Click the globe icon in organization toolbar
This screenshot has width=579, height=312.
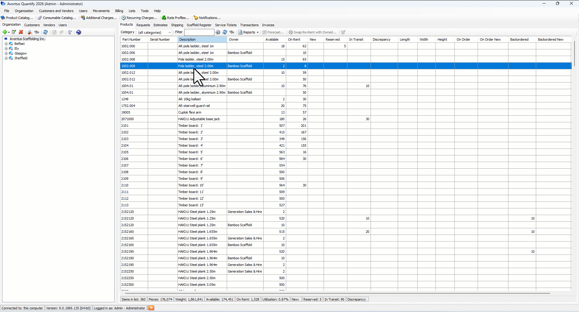(x=79, y=32)
